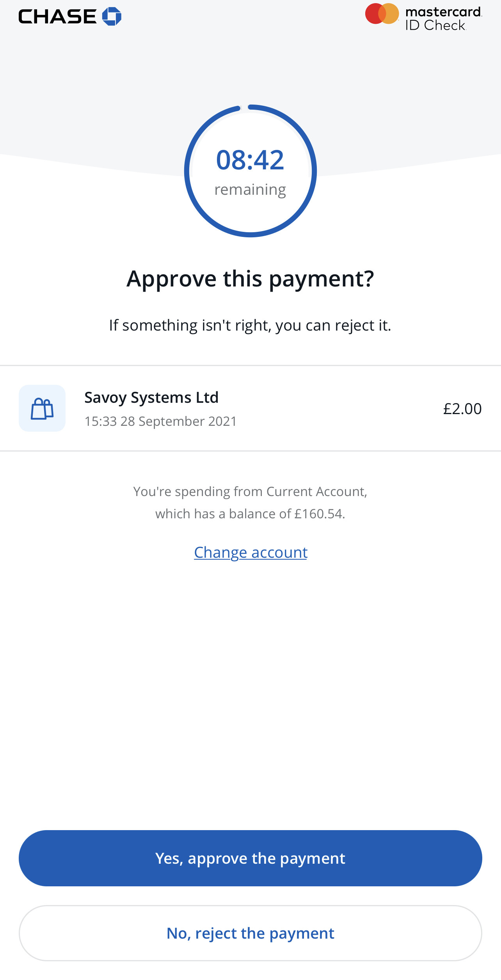Click the mastercard ID Check label
This screenshot has width=501, height=980.
pyautogui.click(x=444, y=18)
